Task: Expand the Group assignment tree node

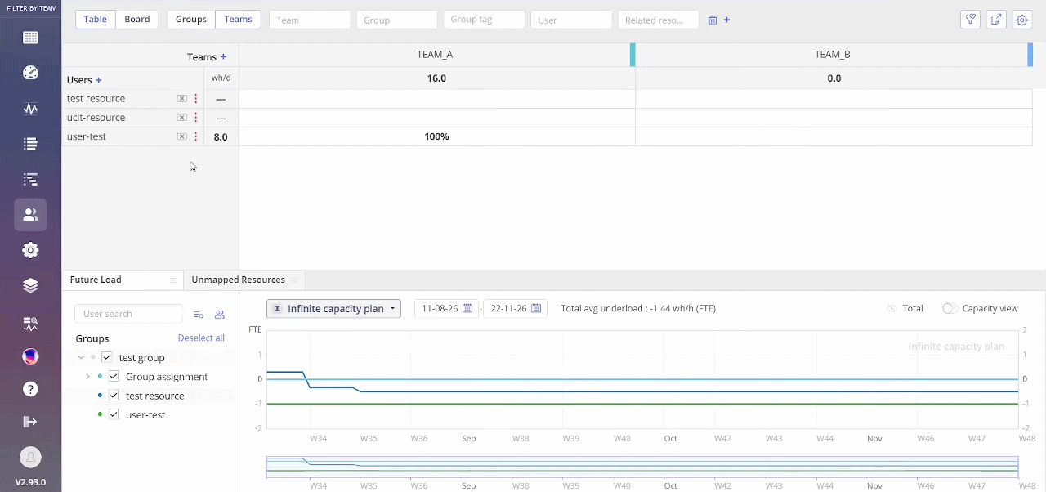Action: point(88,377)
